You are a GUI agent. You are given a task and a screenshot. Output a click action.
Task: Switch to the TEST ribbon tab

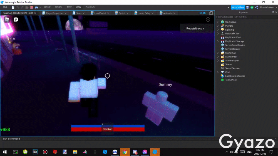coord(69,7)
